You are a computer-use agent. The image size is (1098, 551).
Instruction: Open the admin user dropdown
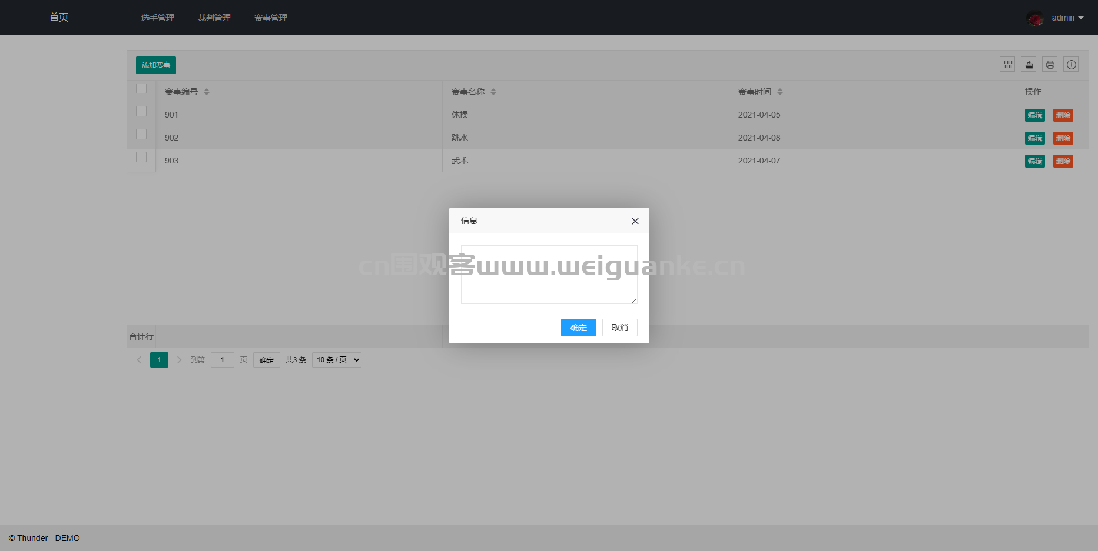(x=1067, y=18)
